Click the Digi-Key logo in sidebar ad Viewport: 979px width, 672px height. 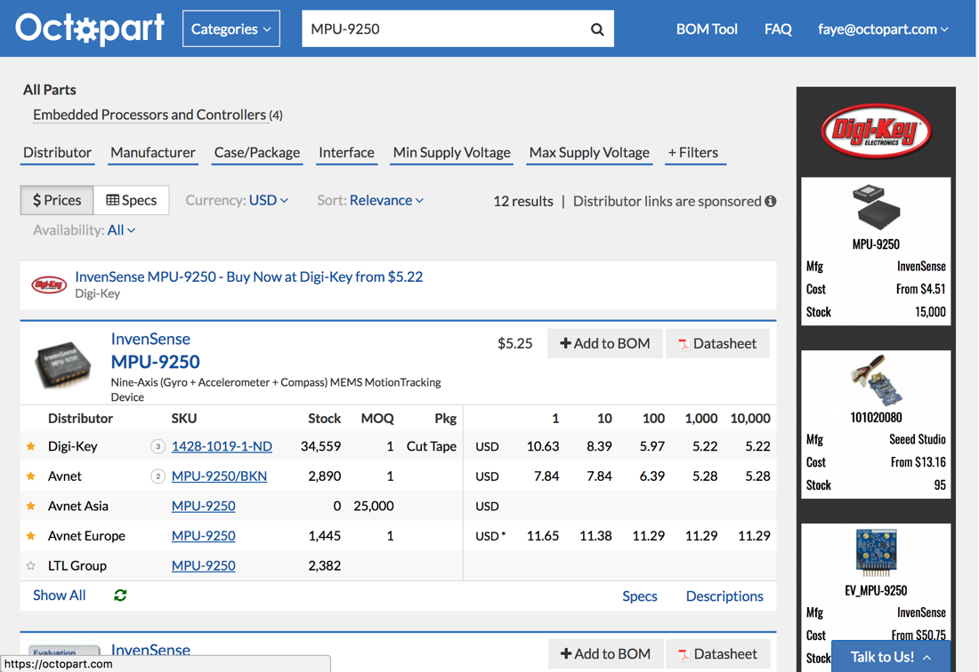876,132
